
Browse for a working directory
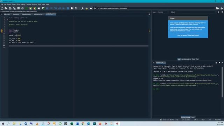(217, 8)
